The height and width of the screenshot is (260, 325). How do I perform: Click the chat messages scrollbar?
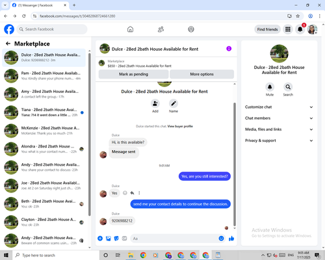tap(235, 164)
